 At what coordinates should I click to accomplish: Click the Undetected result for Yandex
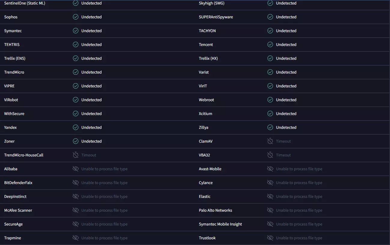pos(91,127)
